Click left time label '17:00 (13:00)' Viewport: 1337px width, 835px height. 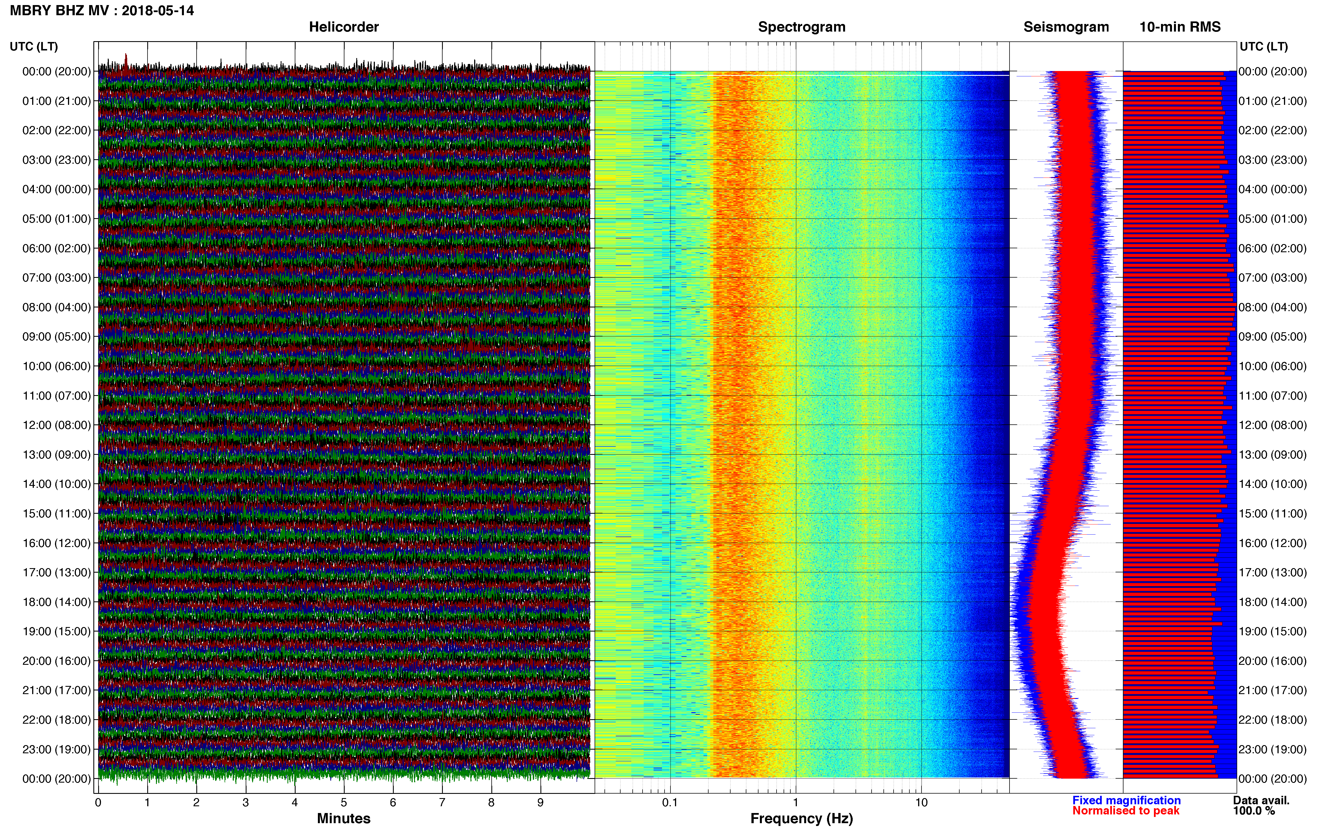click(56, 573)
